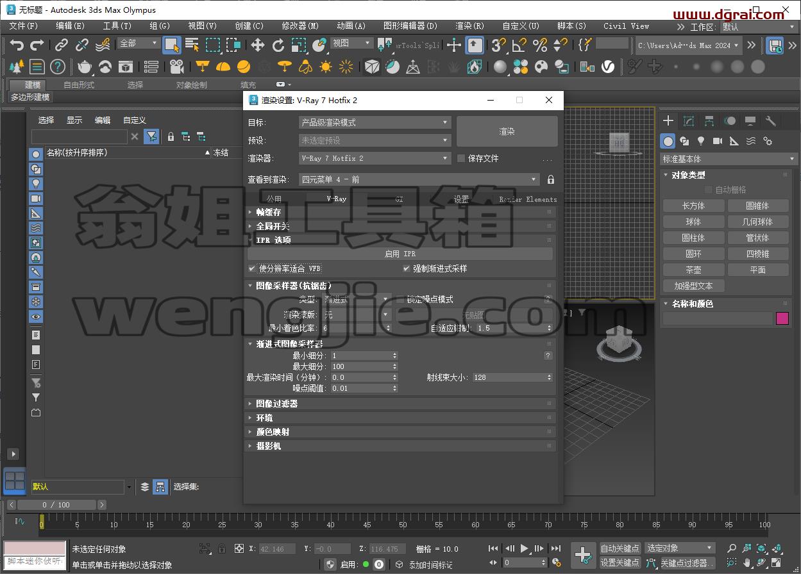This screenshot has width=801, height=574.
Task: Choose the Rotate tool icon
Action: 278,45
